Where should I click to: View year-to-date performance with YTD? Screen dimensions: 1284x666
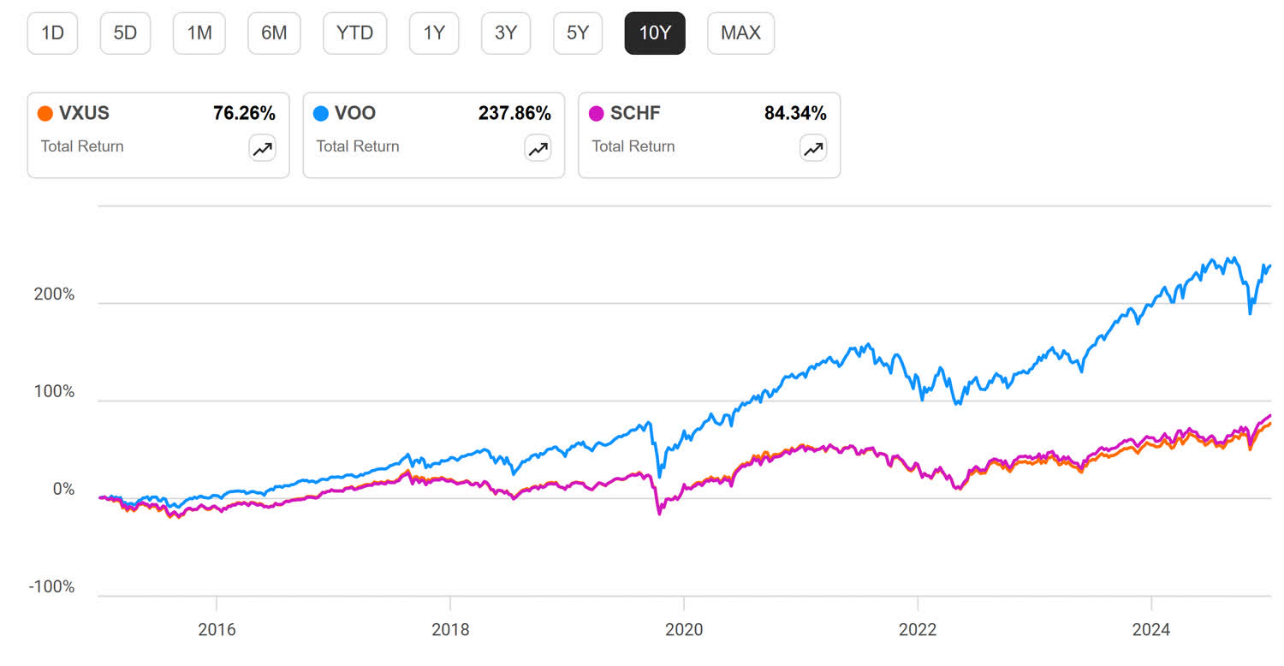(x=354, y=33)
